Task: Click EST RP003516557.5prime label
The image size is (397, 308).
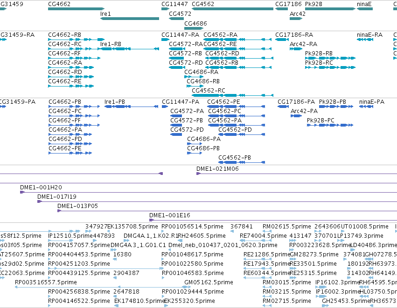Action: [46, 282]
